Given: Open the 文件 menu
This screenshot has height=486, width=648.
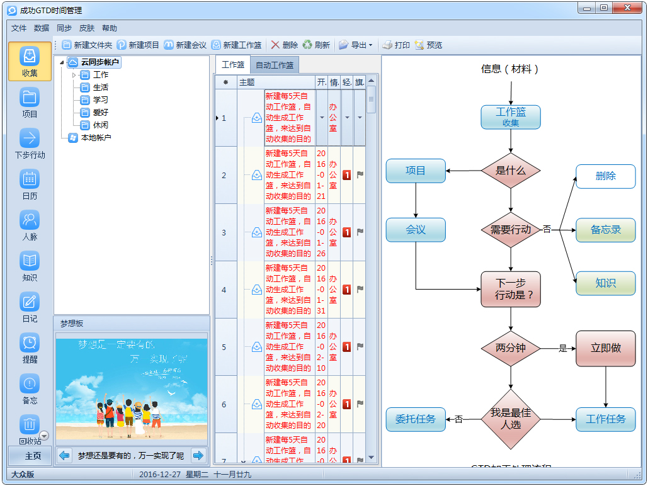Looking at the screenshot, I should 19,28.
